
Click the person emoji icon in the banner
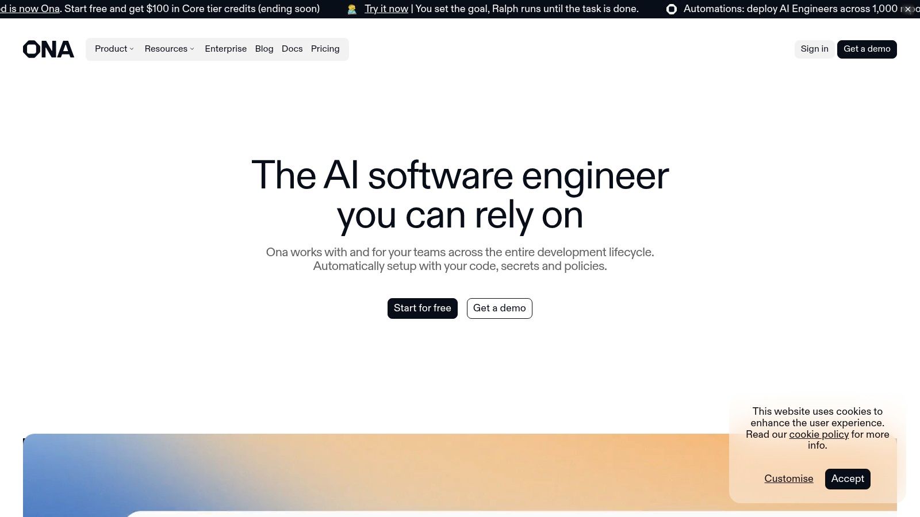click(352, 9)
